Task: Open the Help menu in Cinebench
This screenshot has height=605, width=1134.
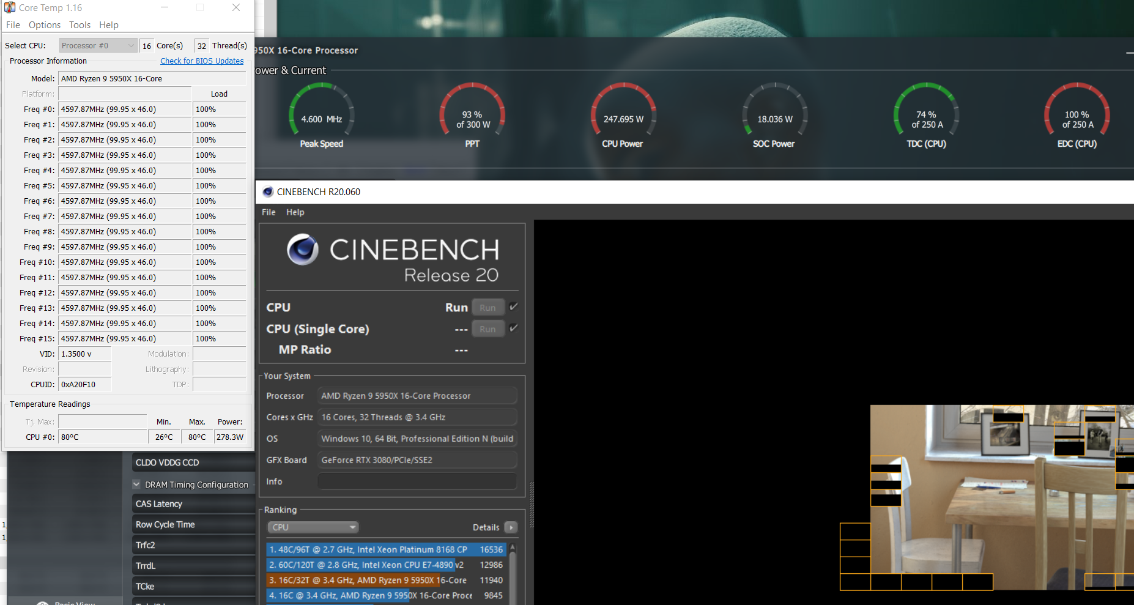Action: [x=295, y=212]
